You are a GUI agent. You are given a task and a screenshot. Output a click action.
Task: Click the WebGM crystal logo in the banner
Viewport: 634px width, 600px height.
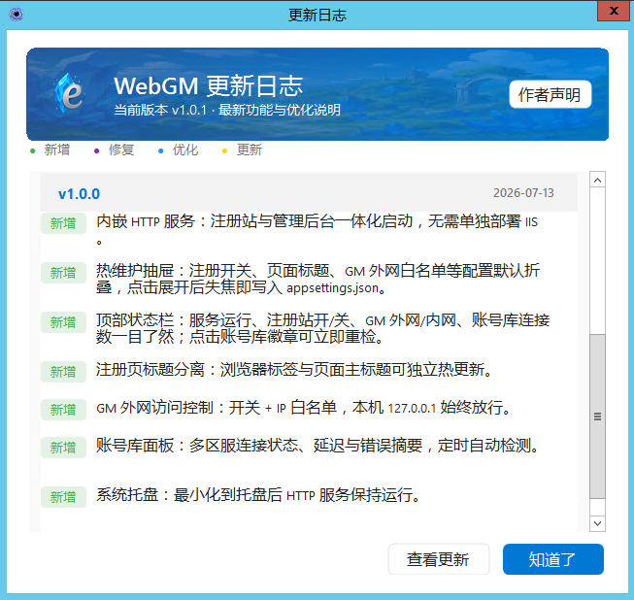69,93
